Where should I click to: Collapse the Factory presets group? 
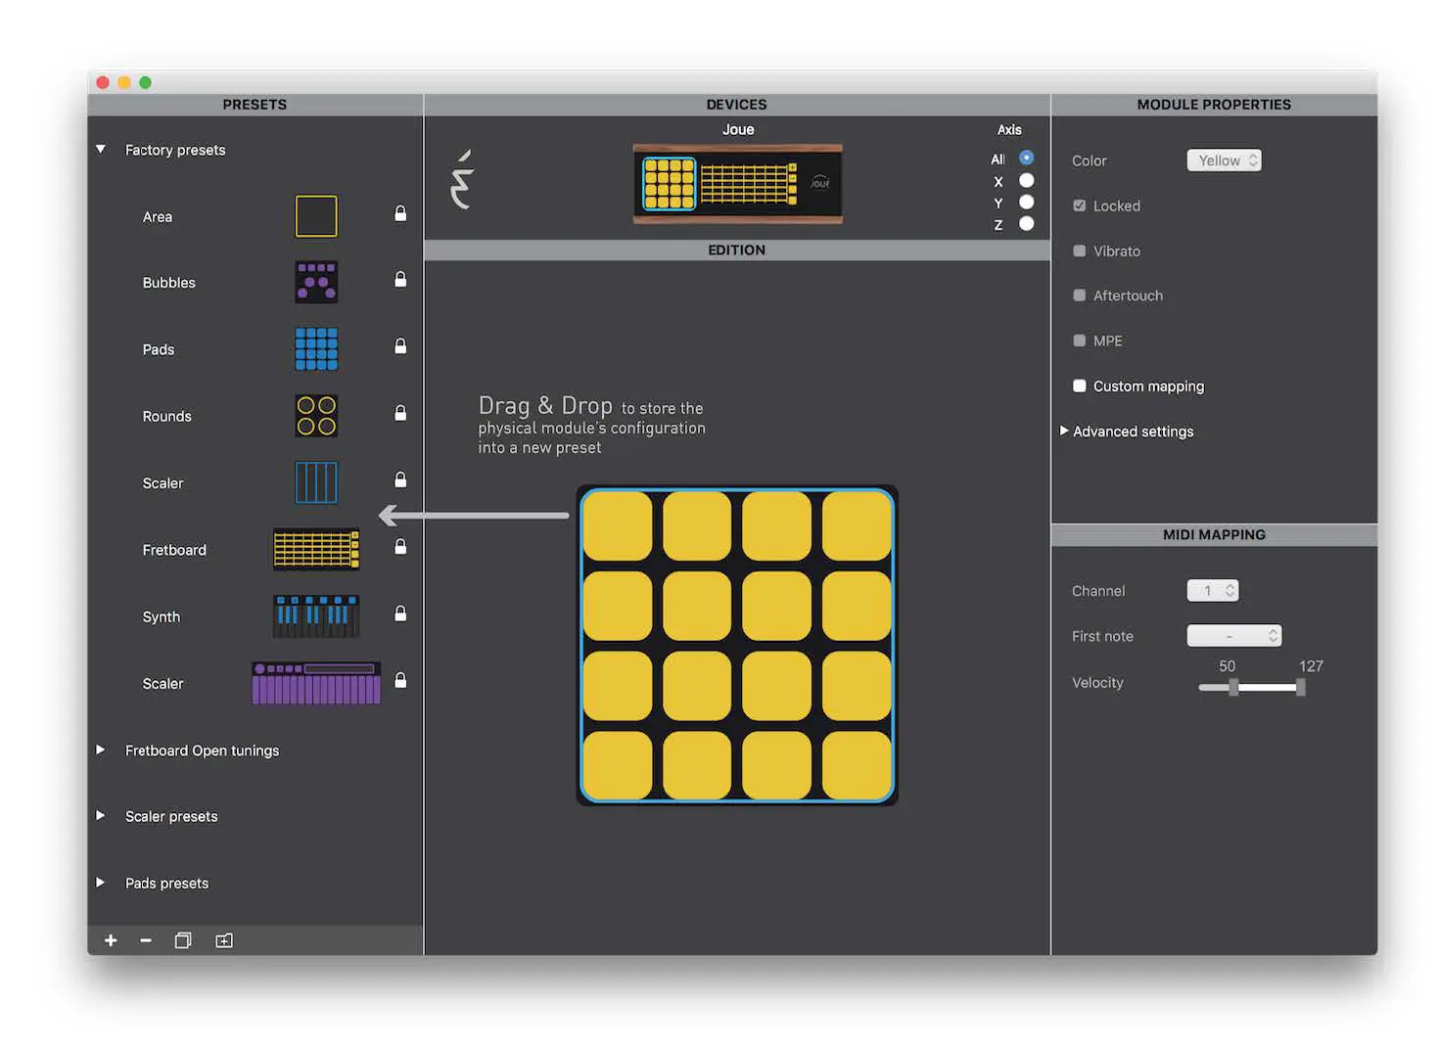click(100, 150)
